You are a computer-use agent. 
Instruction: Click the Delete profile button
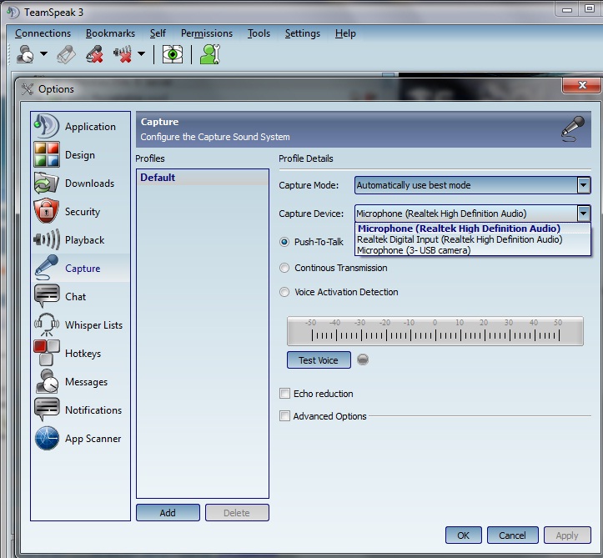coord(237,513)
